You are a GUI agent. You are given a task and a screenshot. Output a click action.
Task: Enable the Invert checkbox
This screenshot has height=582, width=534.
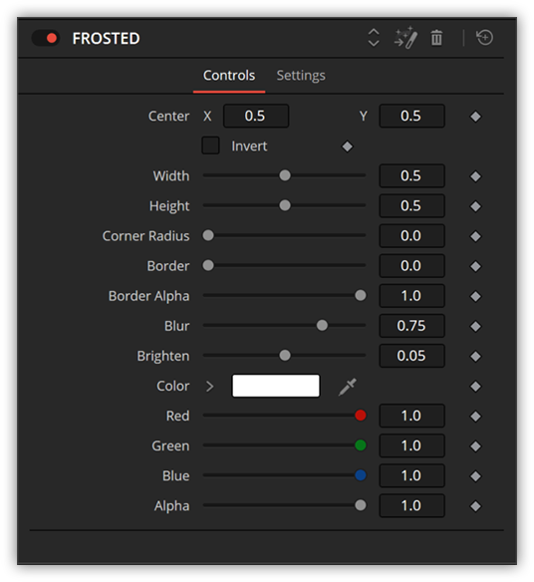point(210,145)
